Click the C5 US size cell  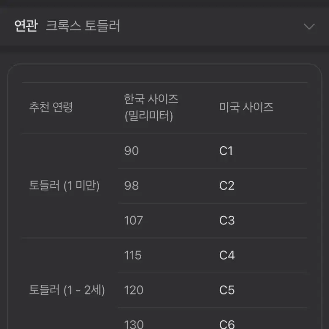tap(227, 290)
